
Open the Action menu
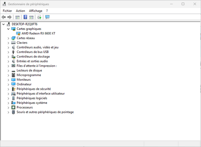20,11
